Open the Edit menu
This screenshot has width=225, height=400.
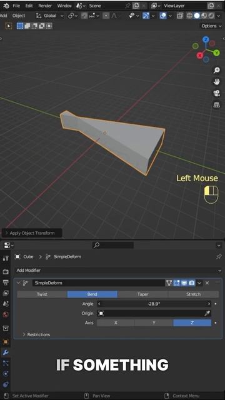click(29, 6)
